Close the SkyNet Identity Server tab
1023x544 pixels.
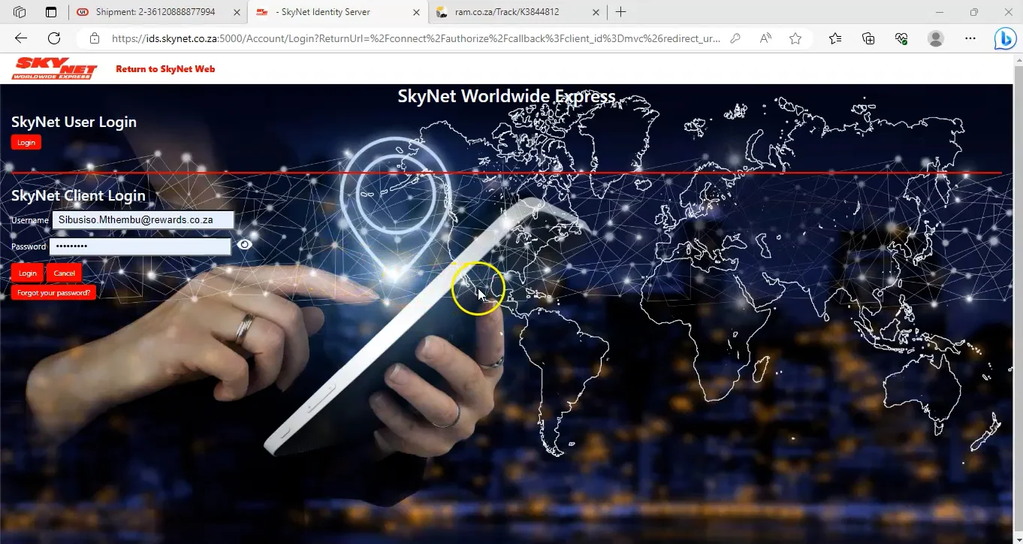pyautogui.click(x=416, y=12)
